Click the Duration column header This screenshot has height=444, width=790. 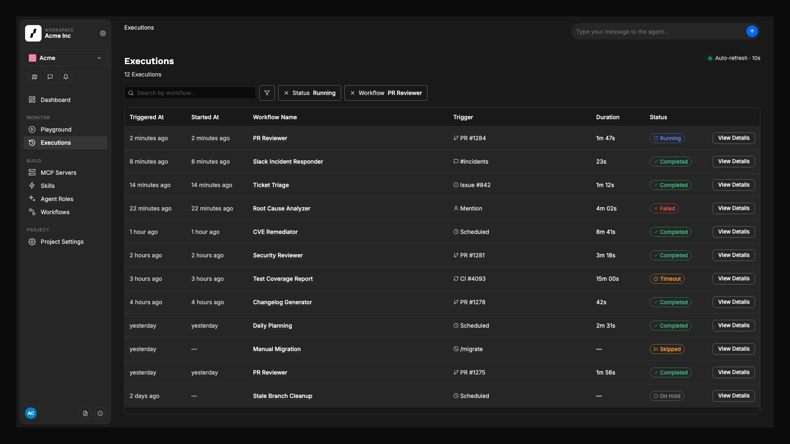pos(608,117)
